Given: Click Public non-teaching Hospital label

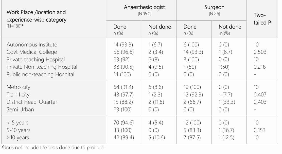Looking at the screenshot, I should pyautogui.click(x=41, y=74).
